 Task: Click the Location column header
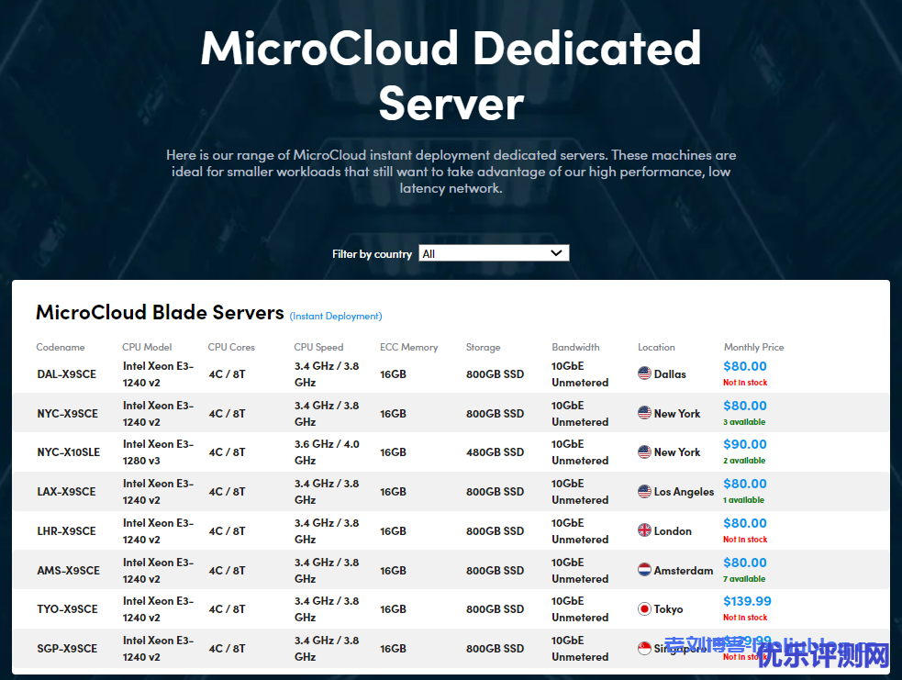[656, 347]
